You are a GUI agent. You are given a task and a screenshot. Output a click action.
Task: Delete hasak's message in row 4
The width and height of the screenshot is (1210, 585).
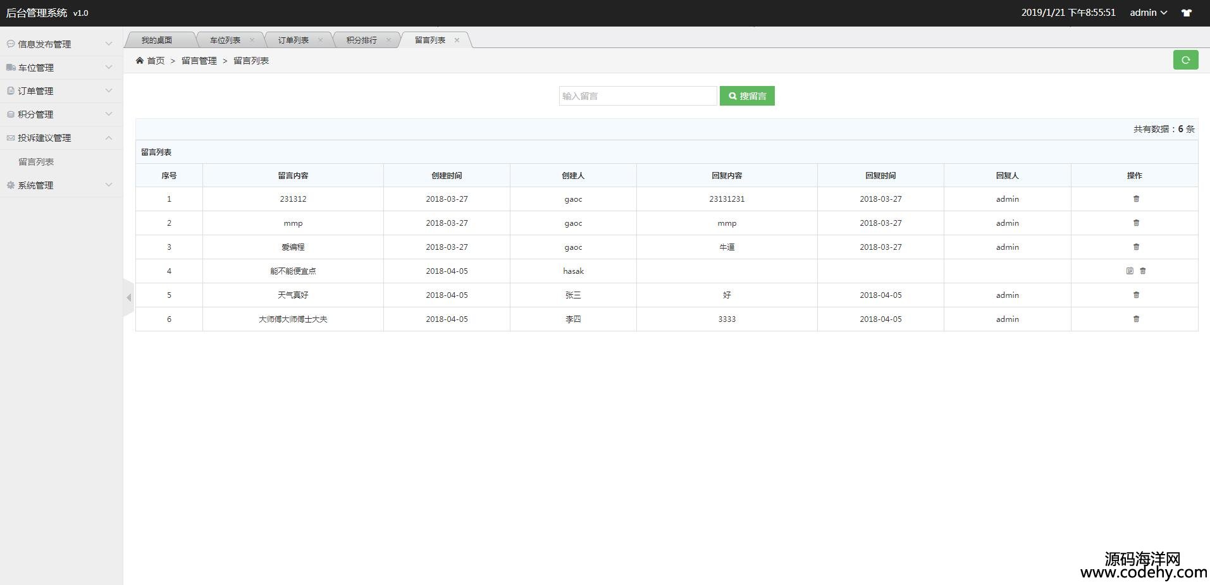(x=1143, y=271)
